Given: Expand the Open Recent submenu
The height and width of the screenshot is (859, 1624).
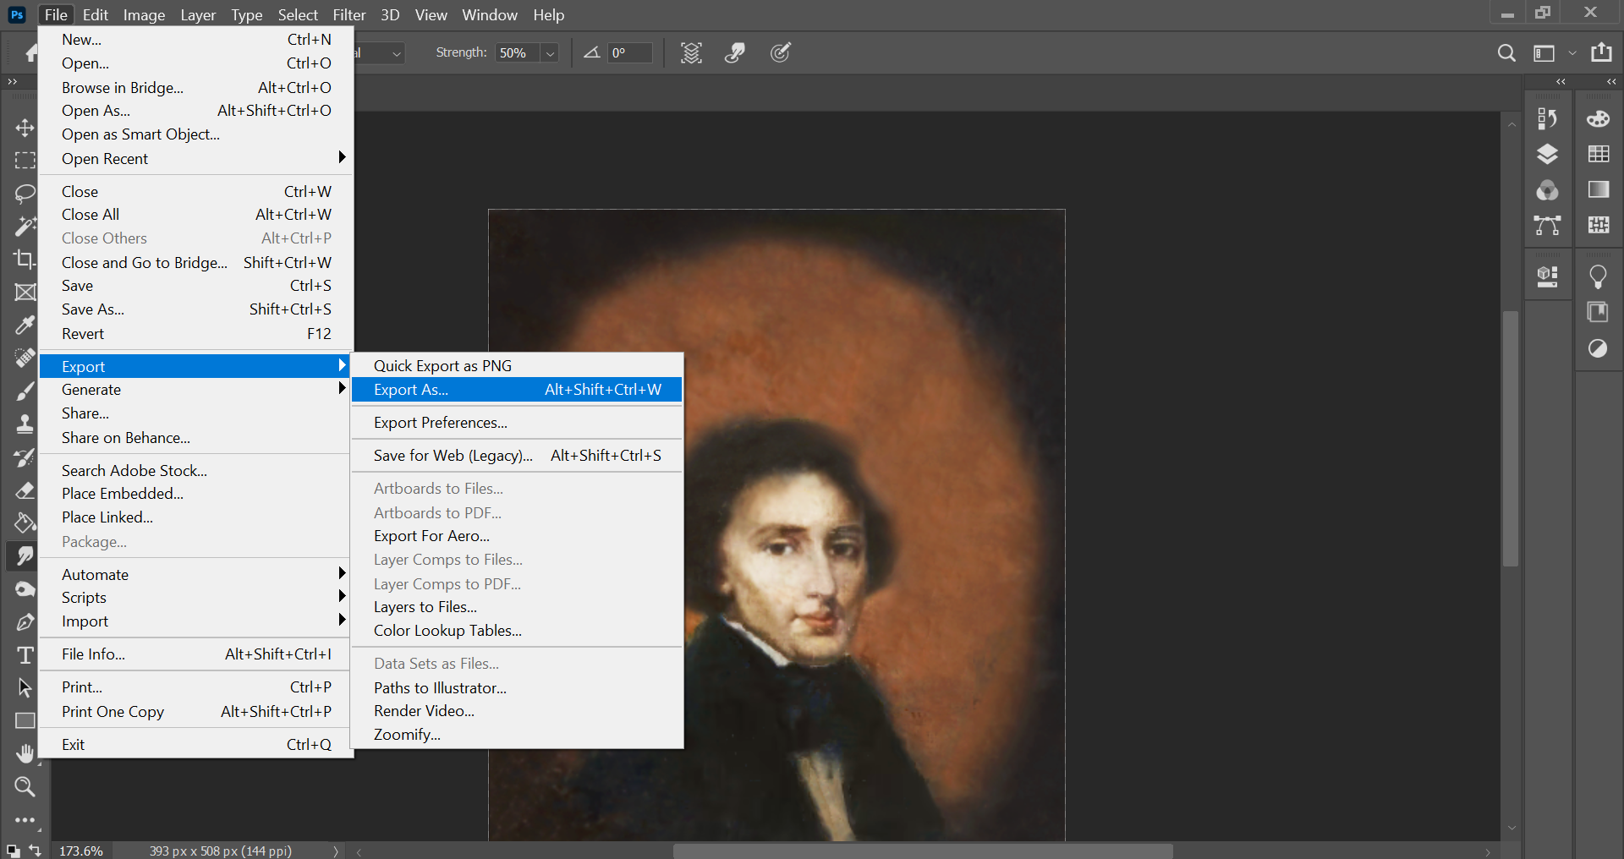Looking at the screenshot, I should point(196,158).
